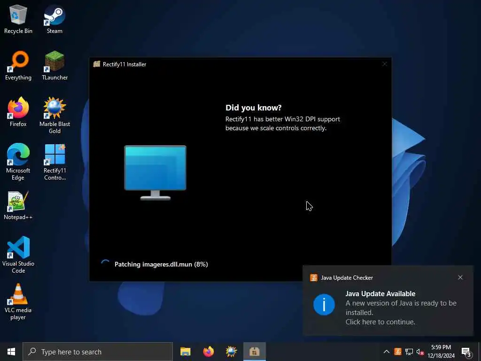The width and height of the screenshot is (481, 361).
Task: Open the Recycle Bin desktop icon
Action: pos(18,19)
